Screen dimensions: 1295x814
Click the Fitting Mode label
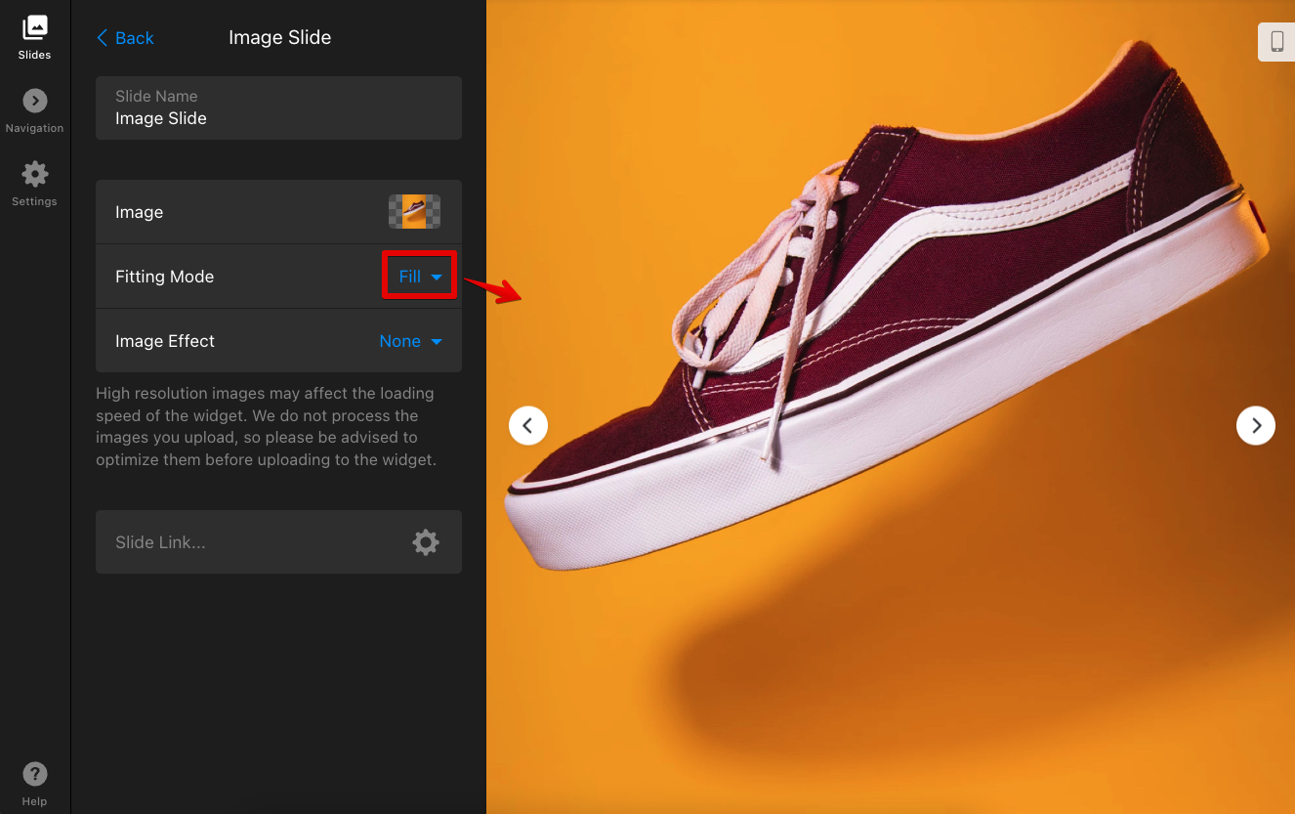pyautogui.click(x=164, y=277)
